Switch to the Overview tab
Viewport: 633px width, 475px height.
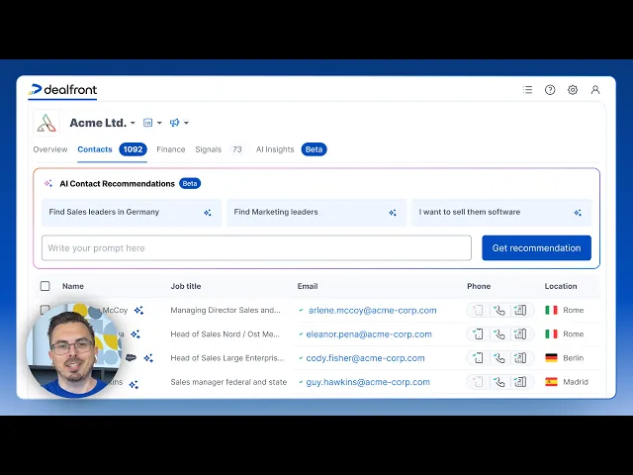click(x=50, y=149)
